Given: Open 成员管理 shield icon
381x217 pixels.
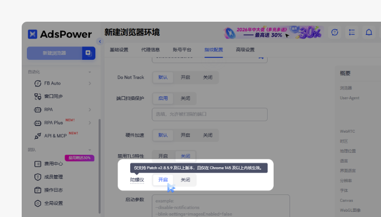Looking at the screenshot, I should tap(38, 177).
